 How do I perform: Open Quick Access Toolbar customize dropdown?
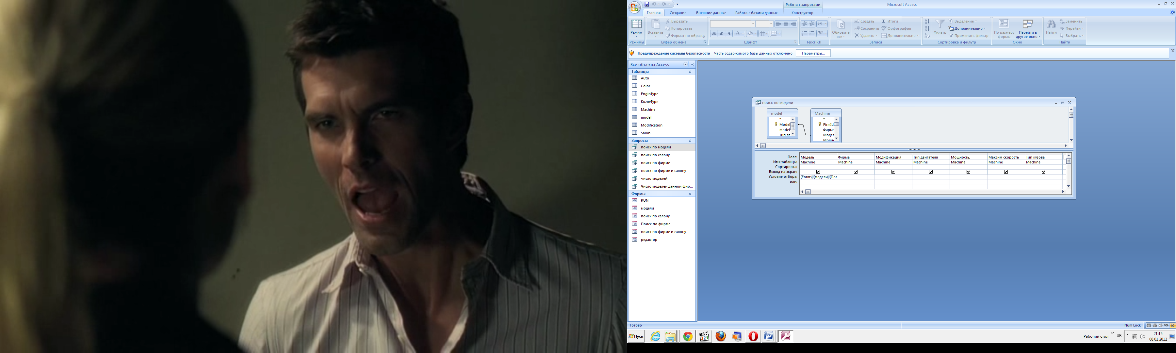click(678, 4)
